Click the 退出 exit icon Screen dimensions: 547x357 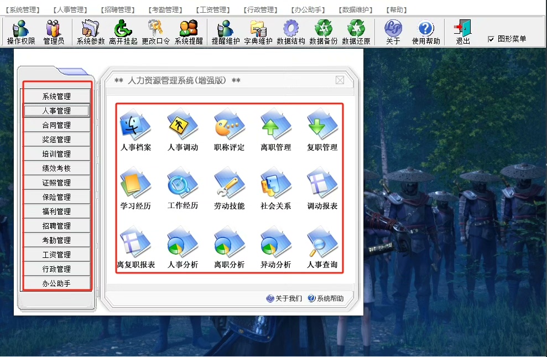tap(462, 33)
